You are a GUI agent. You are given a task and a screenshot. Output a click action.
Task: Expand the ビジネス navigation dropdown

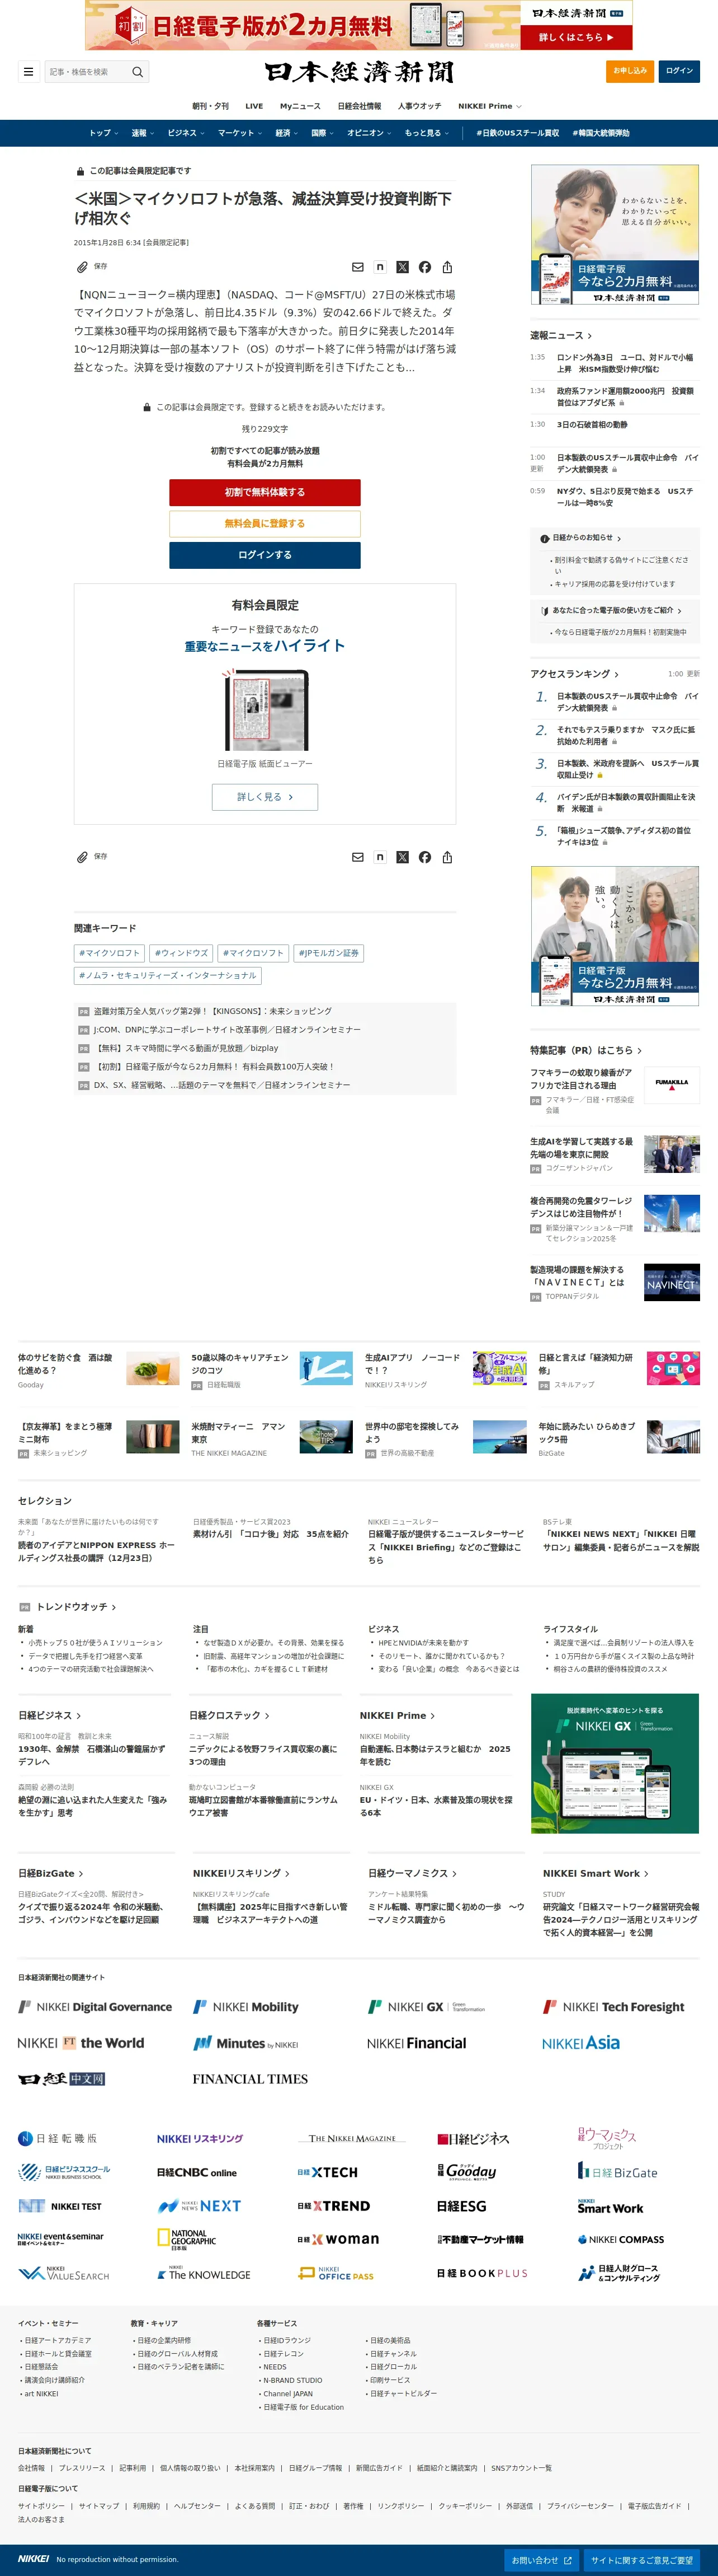pyautogui.click(x=186, y=133)
